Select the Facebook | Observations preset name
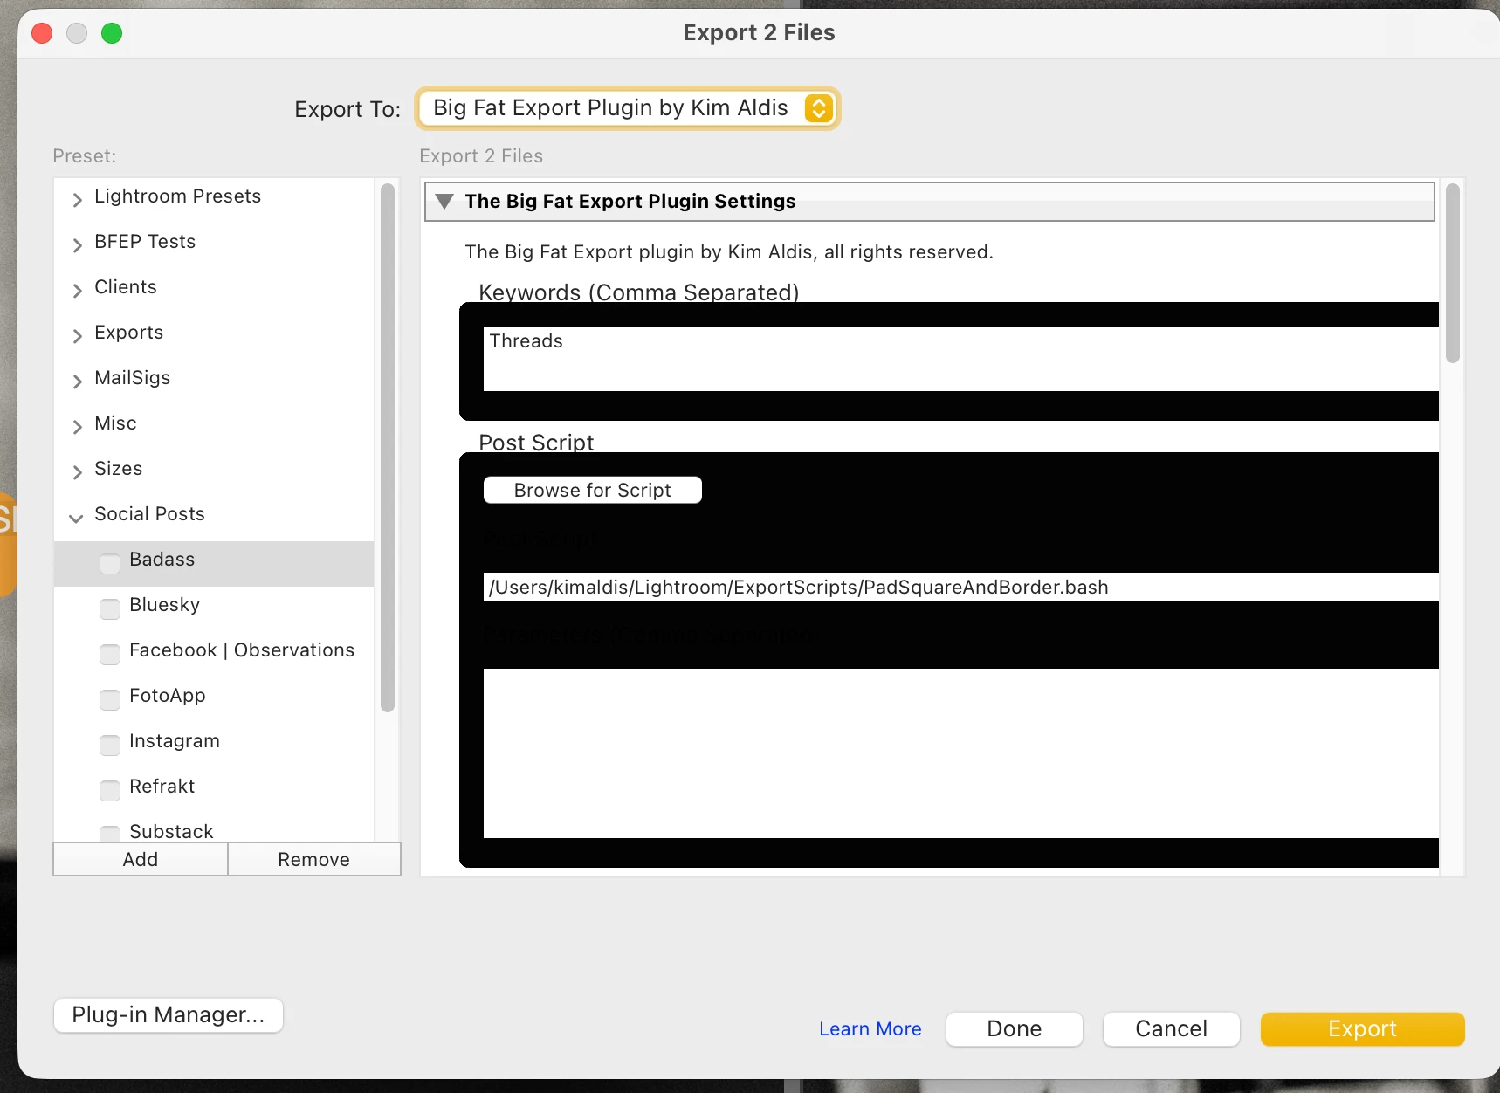Screen dimensions: 1500x1093 (x=242, y=650)
